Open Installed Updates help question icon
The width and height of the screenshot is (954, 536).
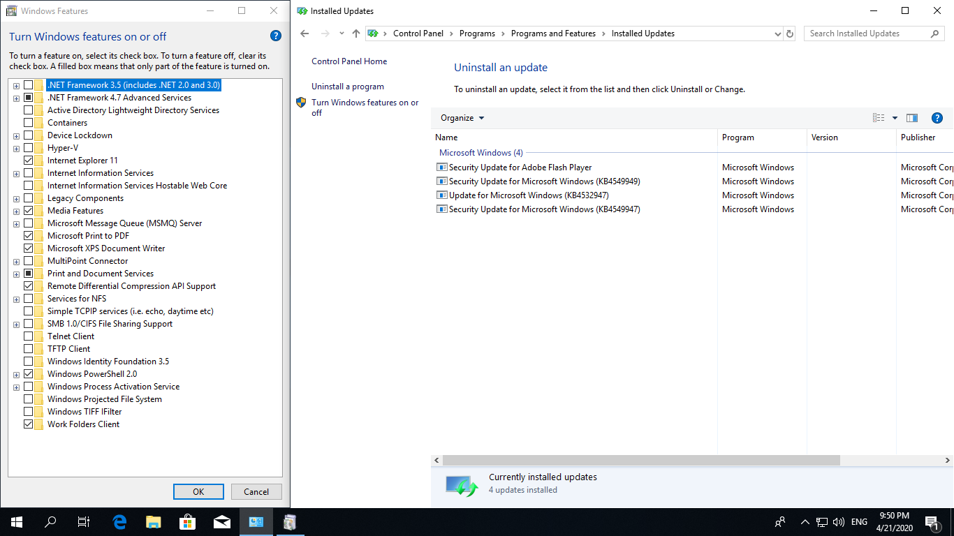pos(938,118)
